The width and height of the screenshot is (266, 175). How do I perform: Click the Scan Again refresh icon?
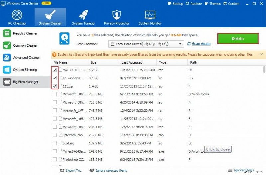[x=189, y=44]
